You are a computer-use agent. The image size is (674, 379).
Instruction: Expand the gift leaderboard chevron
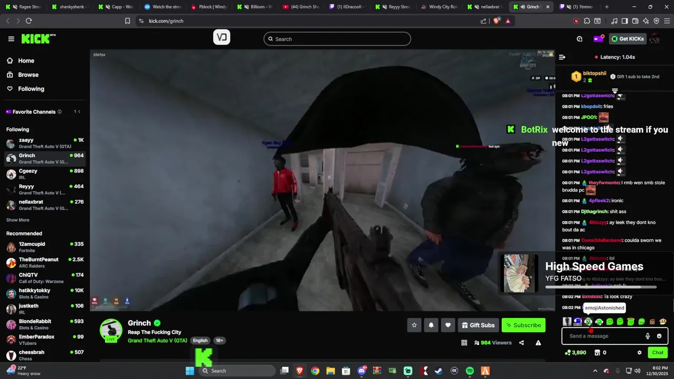coord(614,91)
